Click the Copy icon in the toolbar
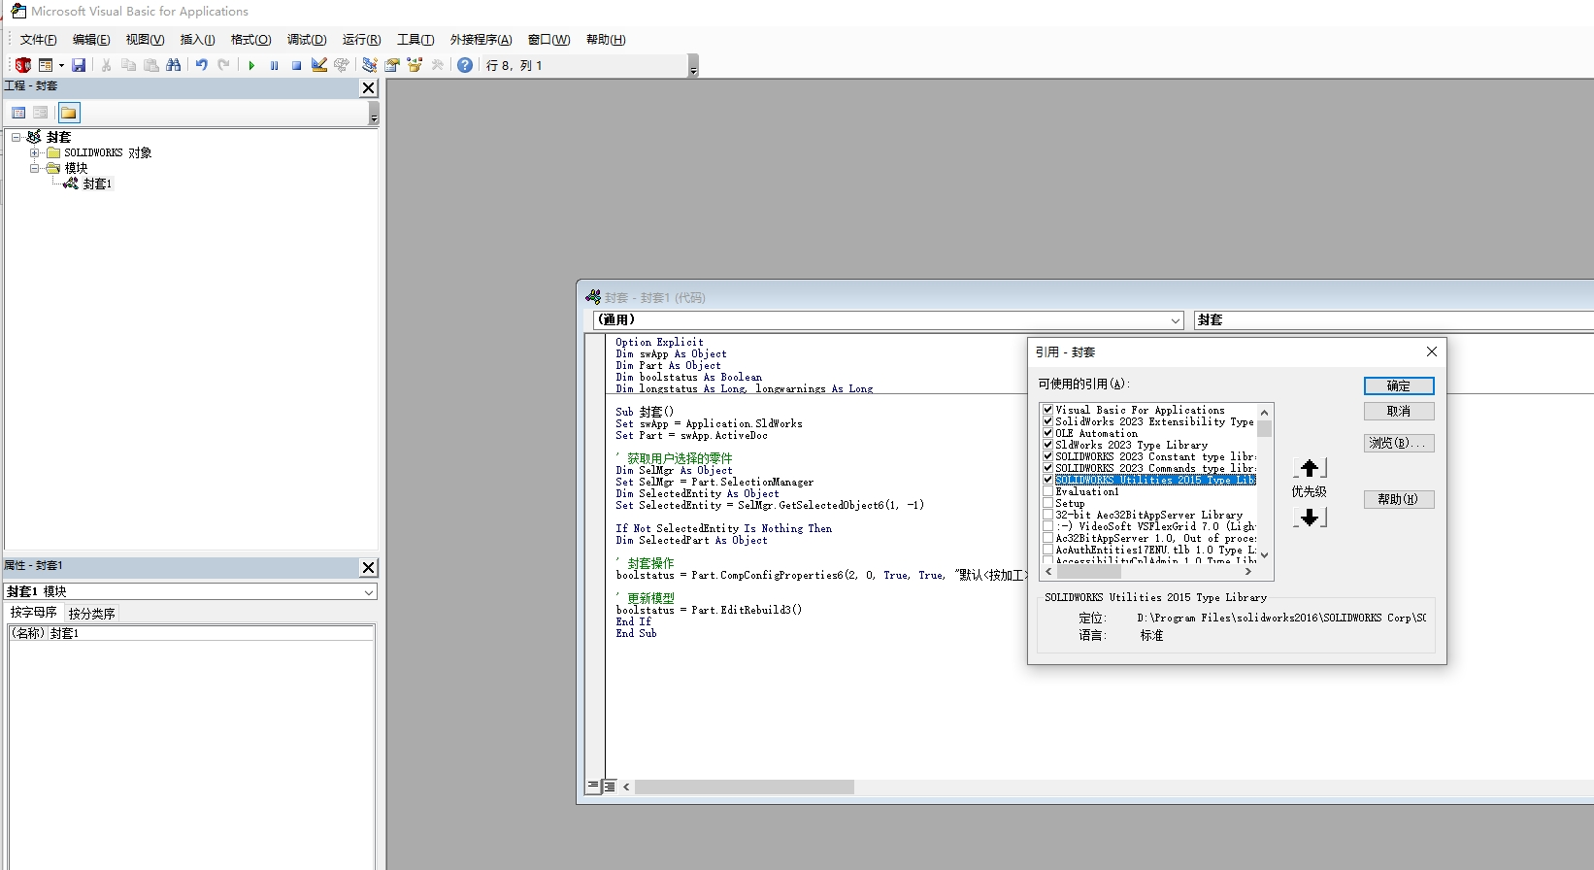The image size is (1594, 870). (128, 65)
